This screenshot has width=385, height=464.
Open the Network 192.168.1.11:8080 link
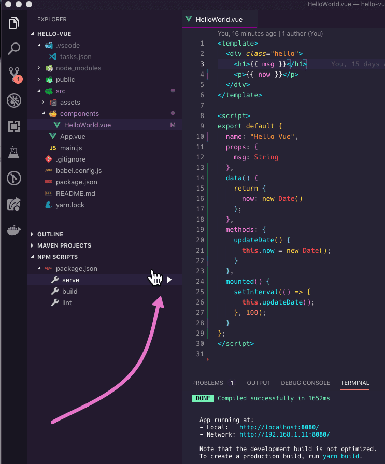coord(284,434)
